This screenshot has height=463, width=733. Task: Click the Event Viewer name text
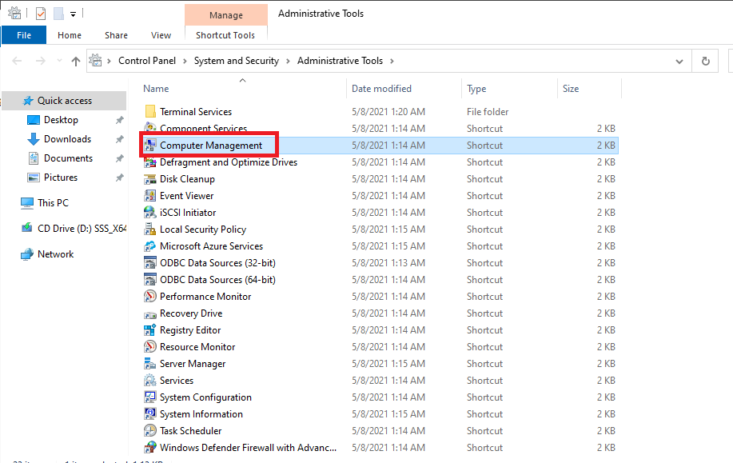(186, 195)
